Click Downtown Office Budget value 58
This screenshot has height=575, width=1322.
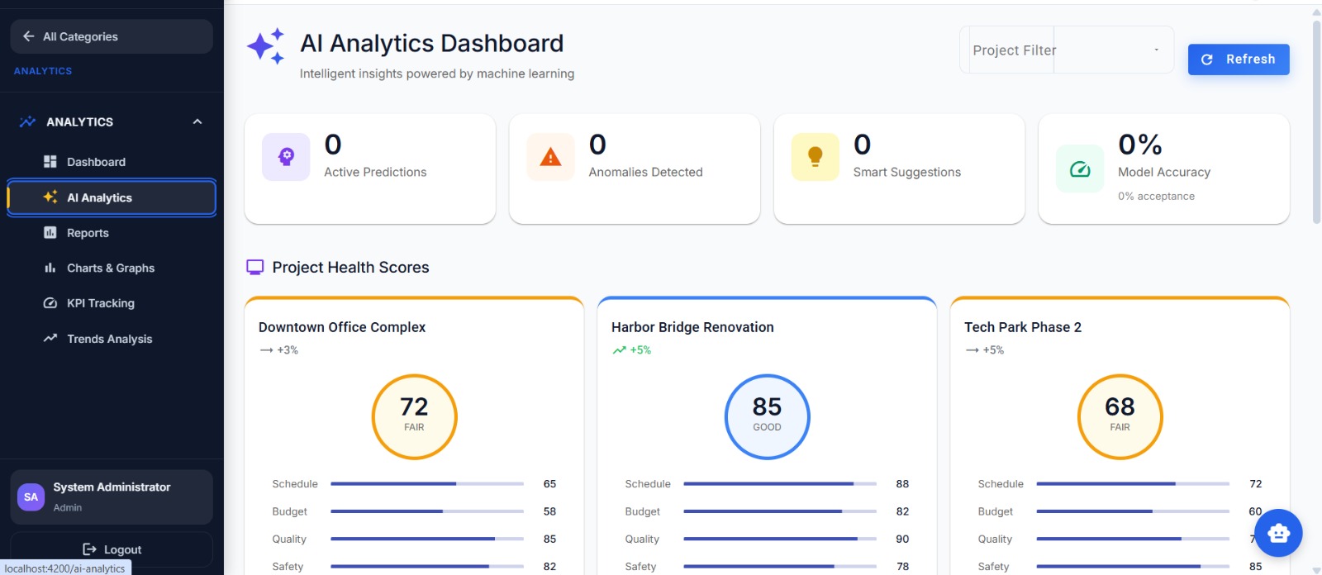coord(549,511)
